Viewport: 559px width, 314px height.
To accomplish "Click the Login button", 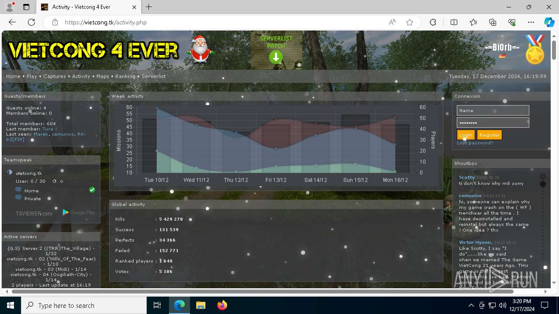I will pos(466,135).
